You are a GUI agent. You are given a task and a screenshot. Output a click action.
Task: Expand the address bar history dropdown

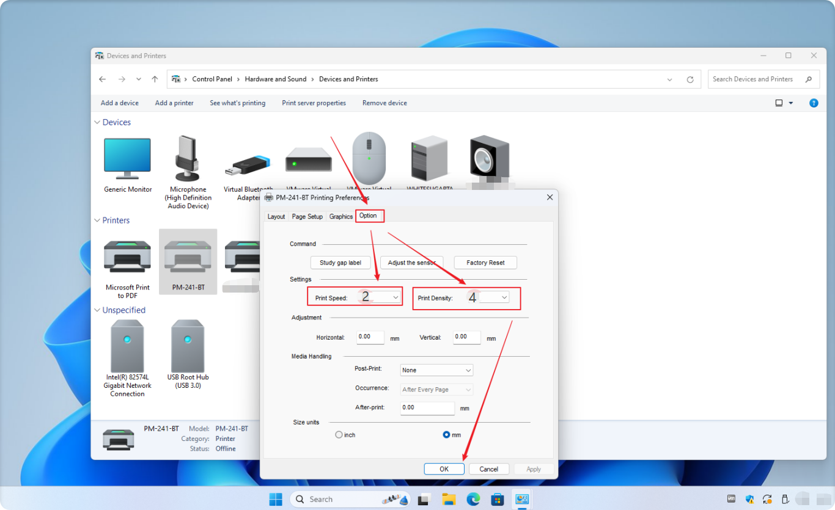(670, 79)
